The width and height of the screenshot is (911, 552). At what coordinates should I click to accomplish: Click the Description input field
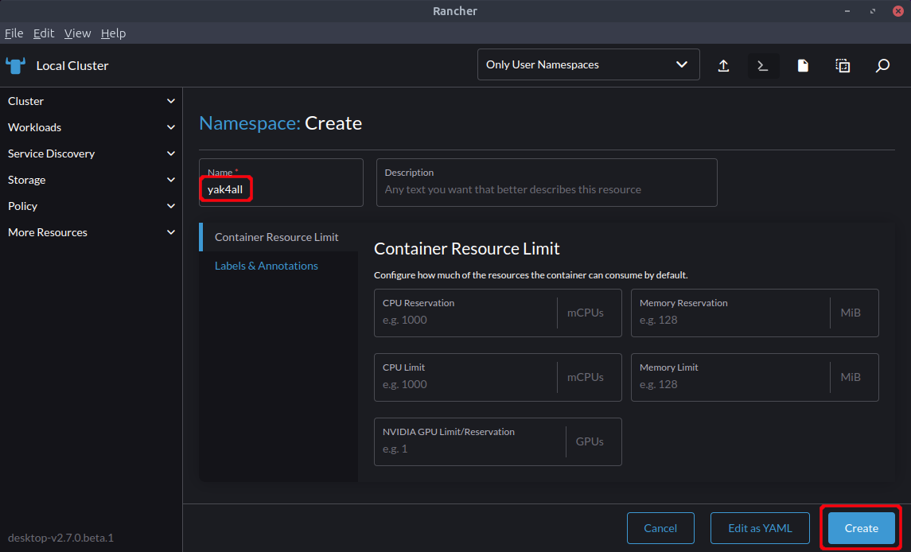(546, 189)
